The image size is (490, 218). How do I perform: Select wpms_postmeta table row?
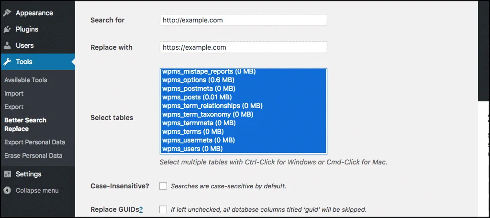coord(243,89)
